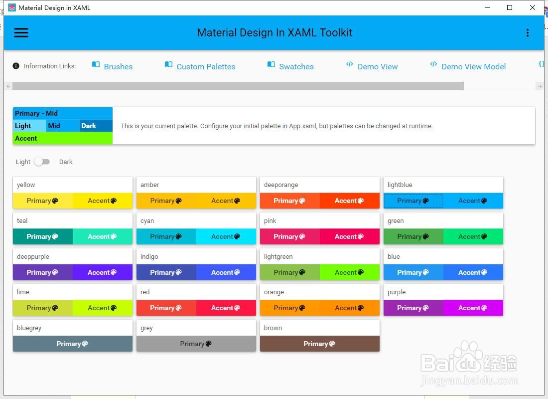Set red as Accent color
Image resolution: width=548 pixels, height=399 pixels.
click(226, 308)
